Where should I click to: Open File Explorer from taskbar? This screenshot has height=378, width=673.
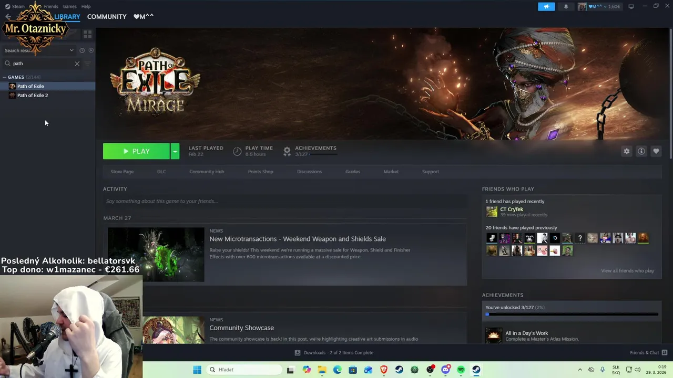[322, 370]
